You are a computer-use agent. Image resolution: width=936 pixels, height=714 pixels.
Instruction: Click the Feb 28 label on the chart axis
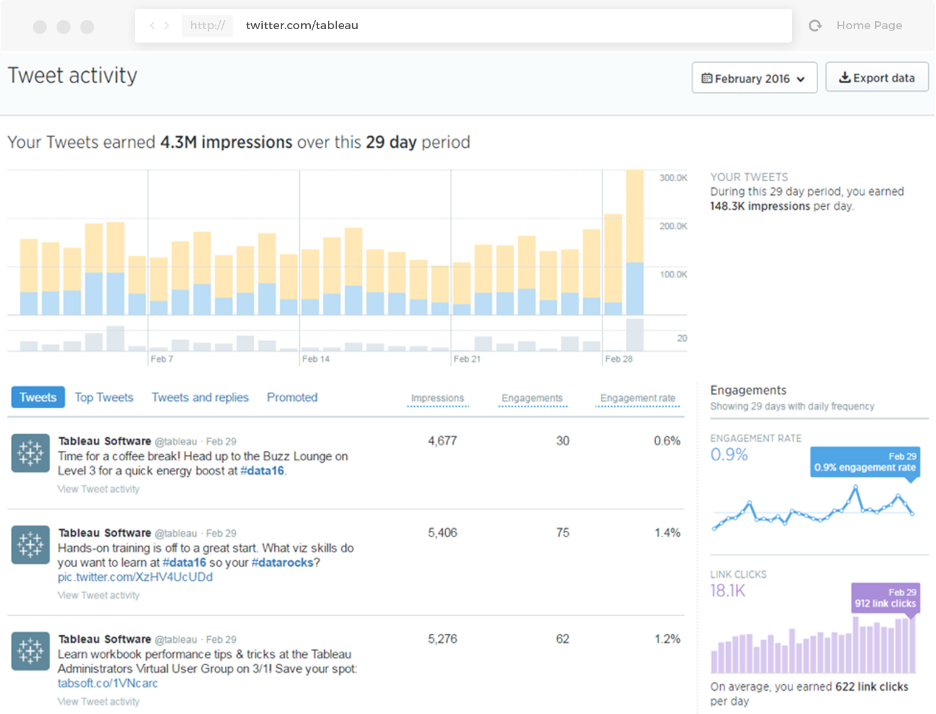click(x=619, y=359)
